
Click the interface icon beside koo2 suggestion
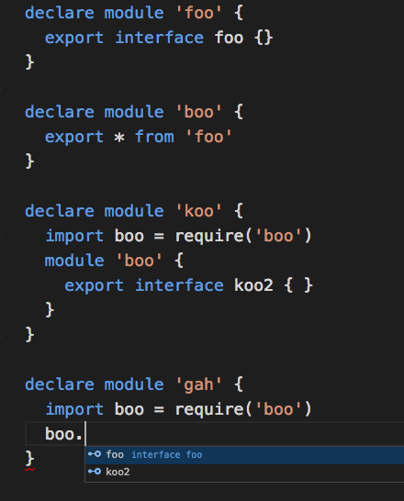click(95, 472)
